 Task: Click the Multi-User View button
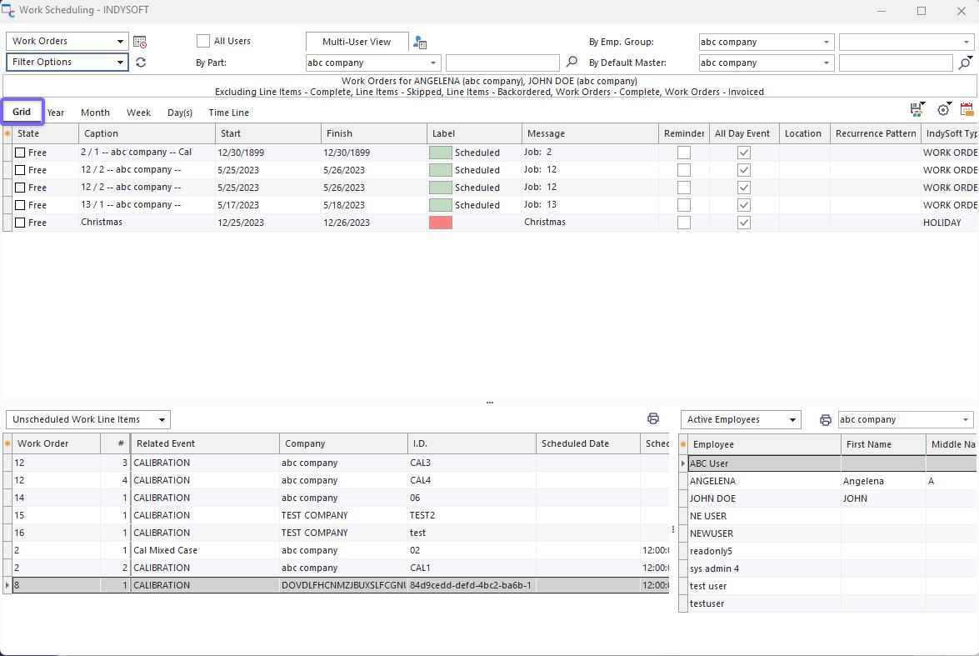(357, 42)
